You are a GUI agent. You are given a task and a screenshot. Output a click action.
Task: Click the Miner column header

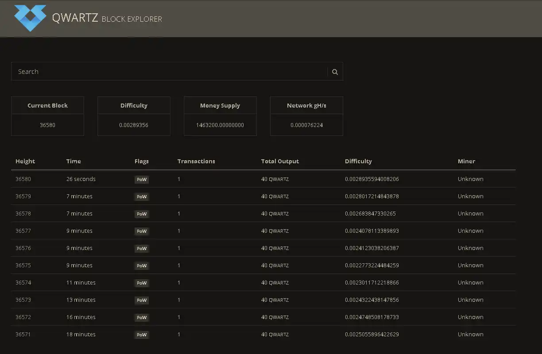click(x=466, y=162)
